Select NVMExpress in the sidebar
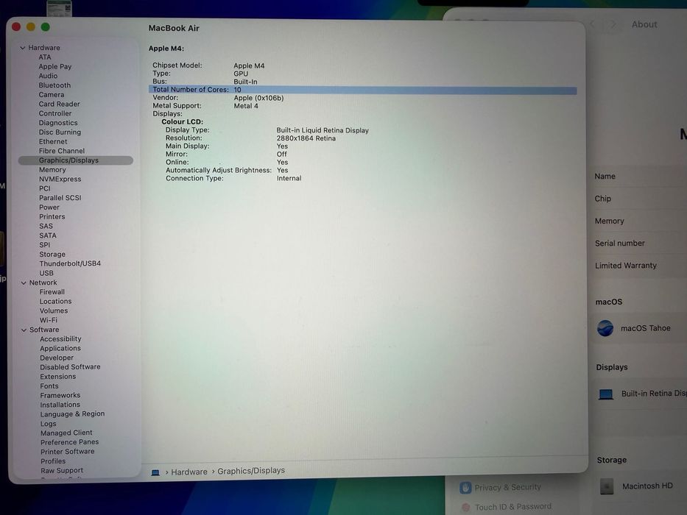This screenshot has width=687, height=515. (60, 179)
